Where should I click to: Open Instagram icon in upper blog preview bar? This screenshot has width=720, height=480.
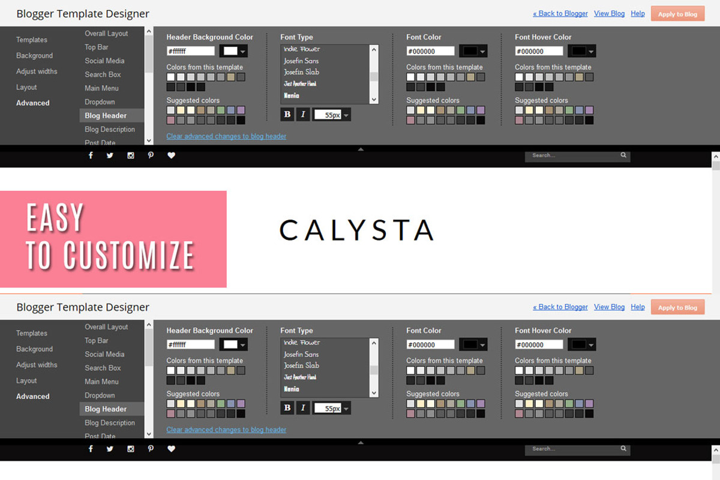[130, 155]
